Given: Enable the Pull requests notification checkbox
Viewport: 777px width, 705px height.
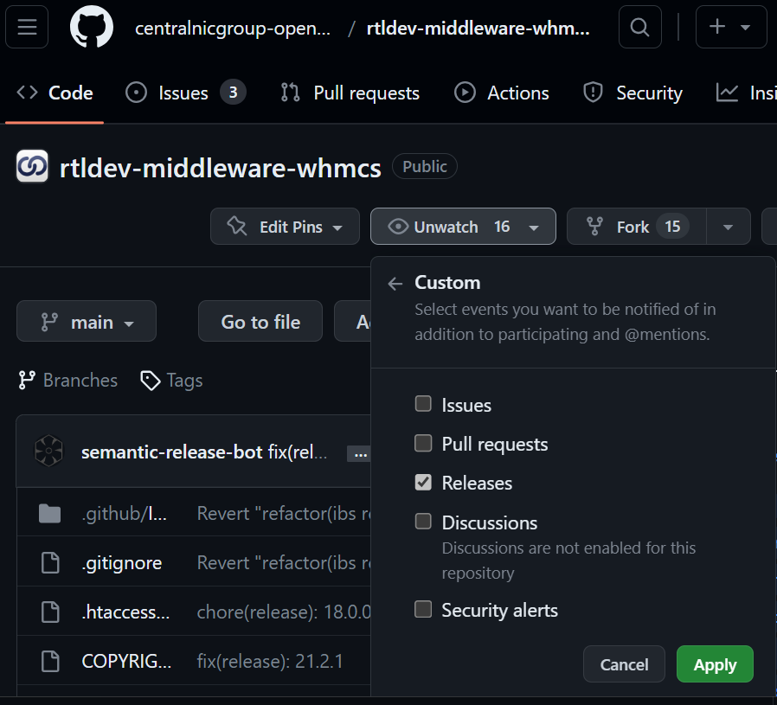Looking at the screenshot, I should pos(423,443).
